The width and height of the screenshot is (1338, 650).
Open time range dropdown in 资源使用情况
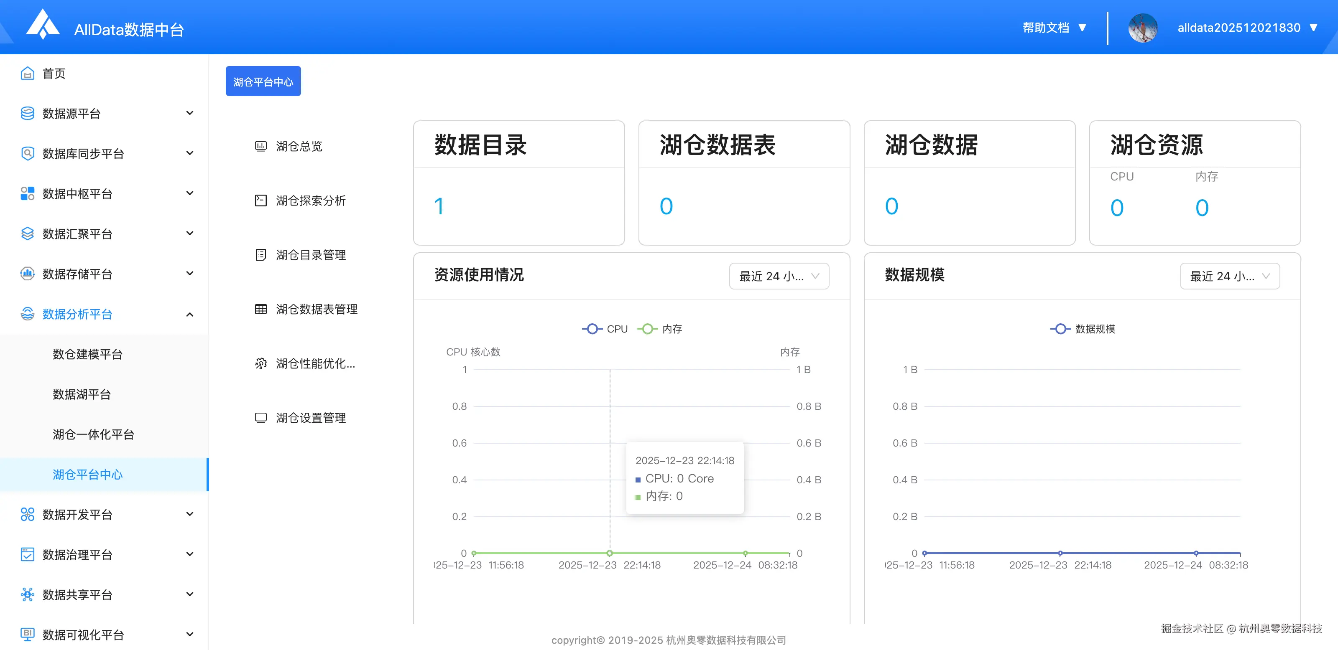pyautogui.click(x=779, y=276)
